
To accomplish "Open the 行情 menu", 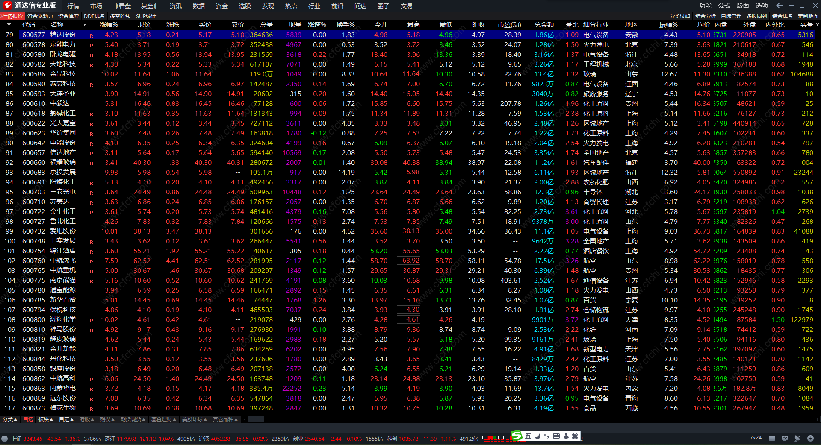I will pyautogui.click(x=73, y=6).
